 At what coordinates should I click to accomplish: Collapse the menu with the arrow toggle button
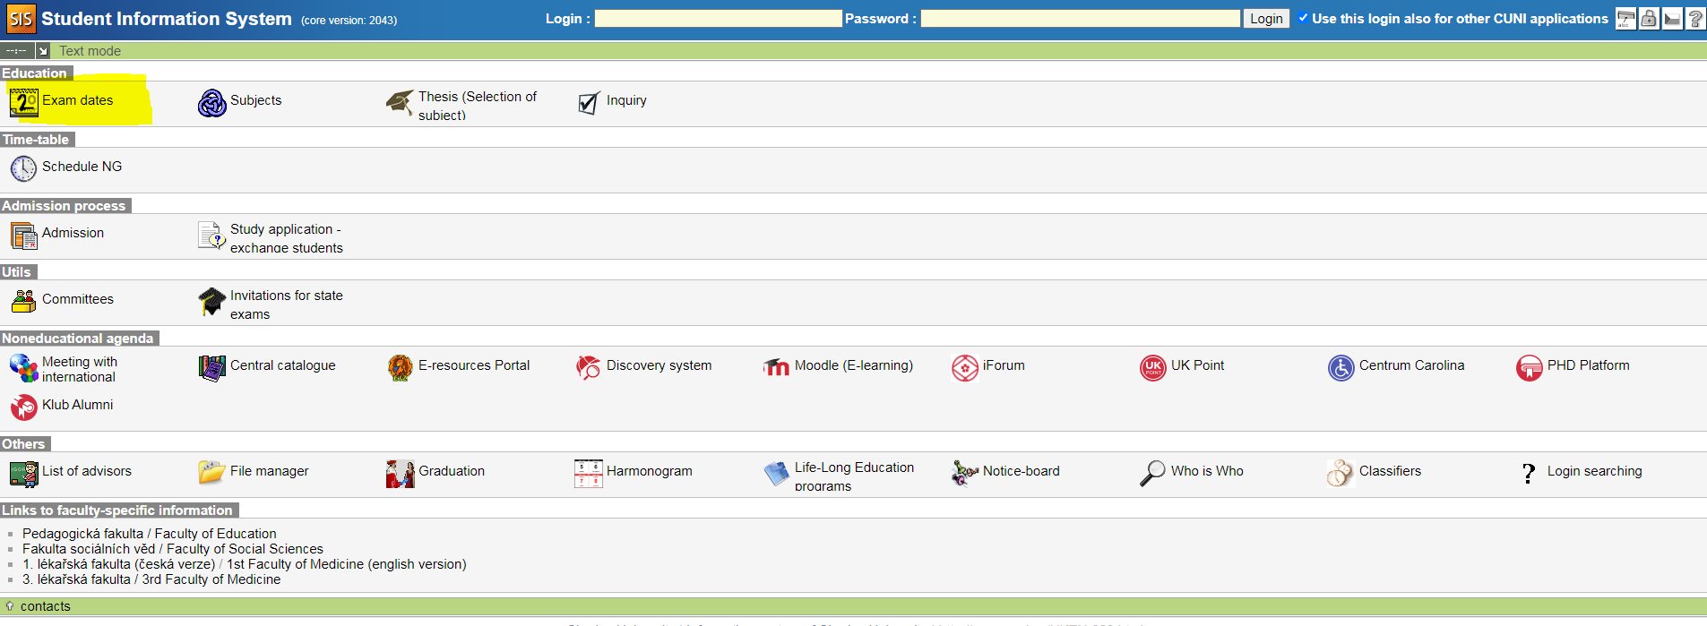tap(42, 51)
